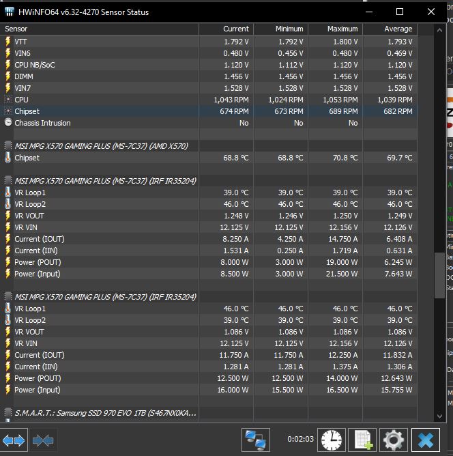This screenshot has width=453, height=456.
Task: Click the Average column header
Action: pos(390,29)
